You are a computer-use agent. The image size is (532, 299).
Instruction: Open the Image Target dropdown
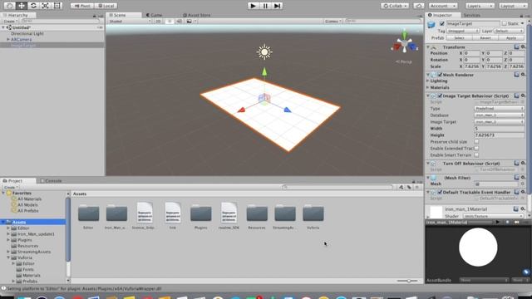[499, 122]
